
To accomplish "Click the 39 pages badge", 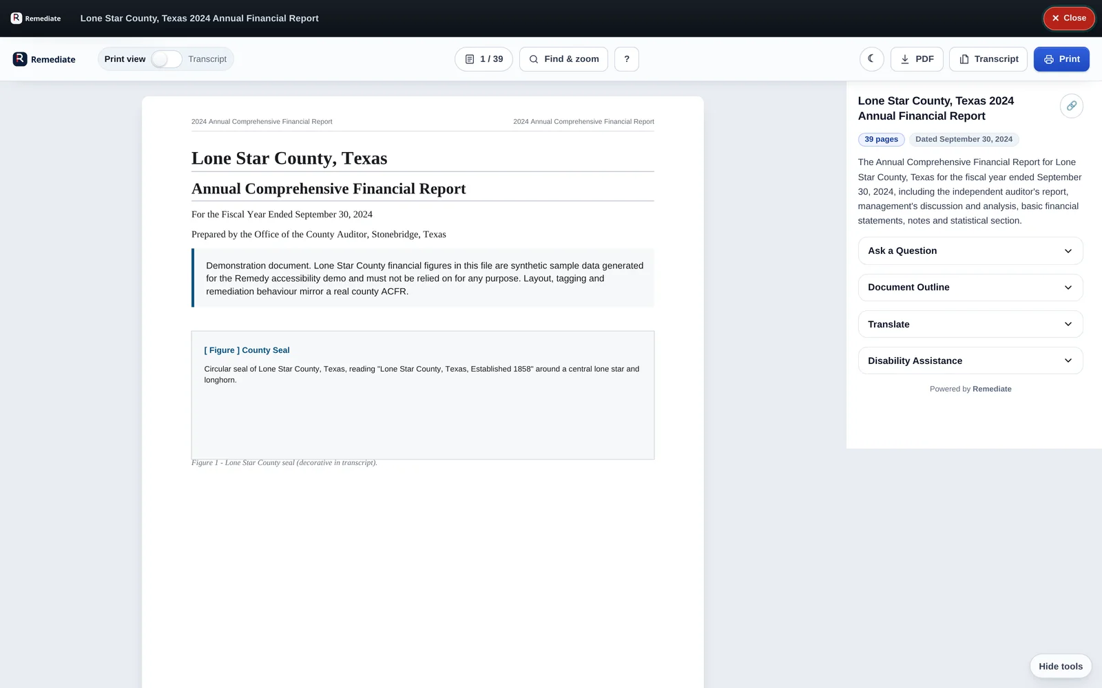I will point(881,140).
